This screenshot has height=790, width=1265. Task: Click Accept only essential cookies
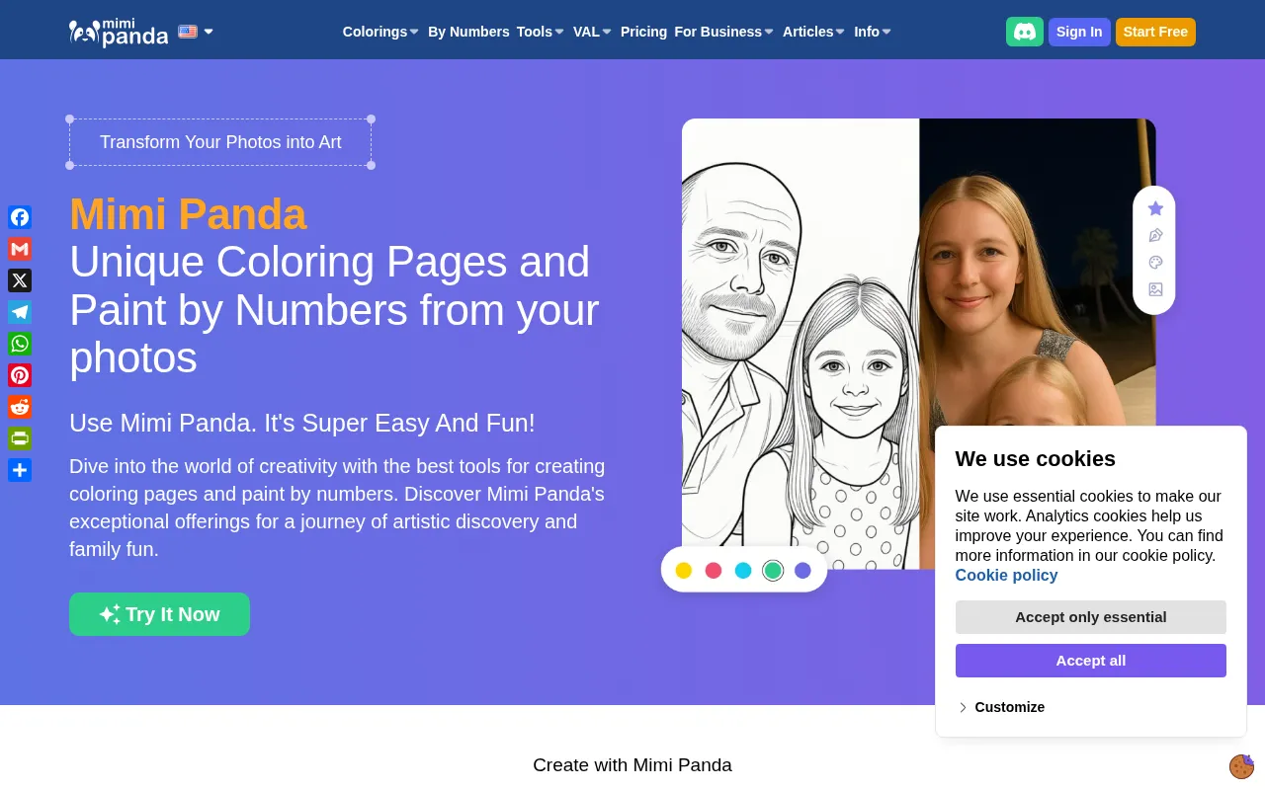pyautogui.click(x=1091, y=617)
